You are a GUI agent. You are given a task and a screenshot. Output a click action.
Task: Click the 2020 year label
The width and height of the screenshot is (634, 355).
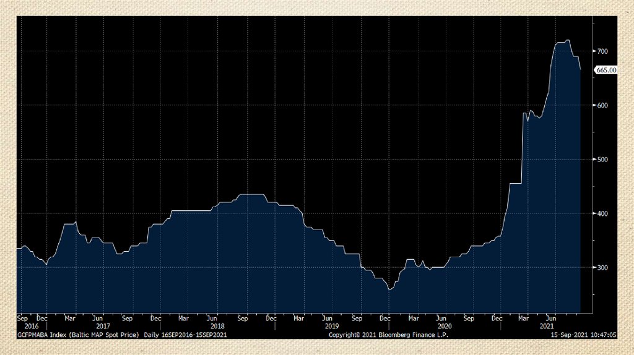point(445,326)
